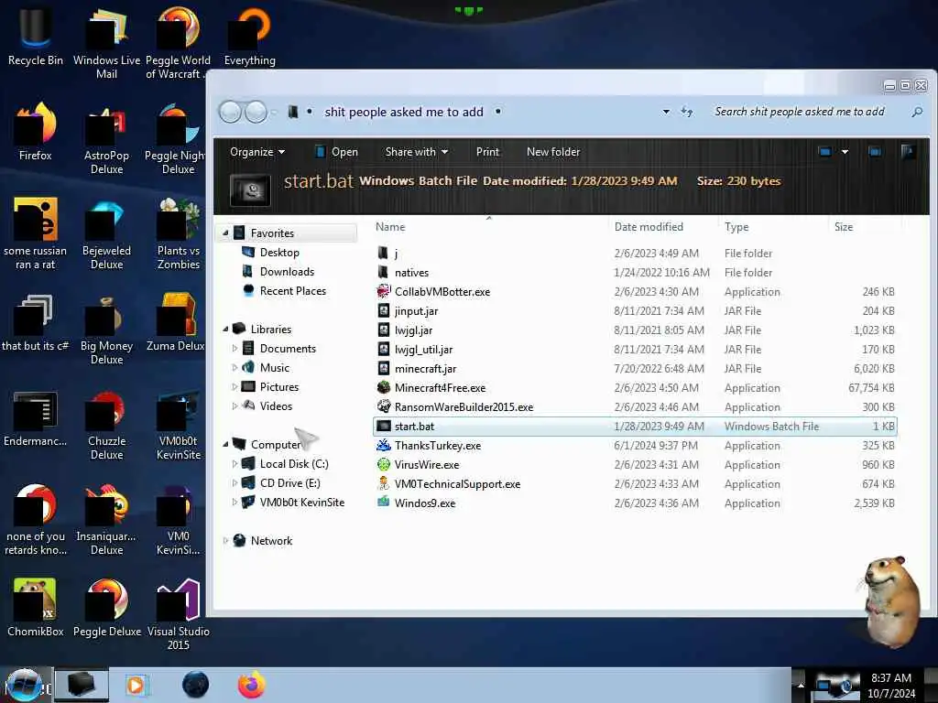Select Visual Studio 2015 desktop icon
The width and height of the screenshot is (938, 703).
pyautogui.click(x=179, y=613)
